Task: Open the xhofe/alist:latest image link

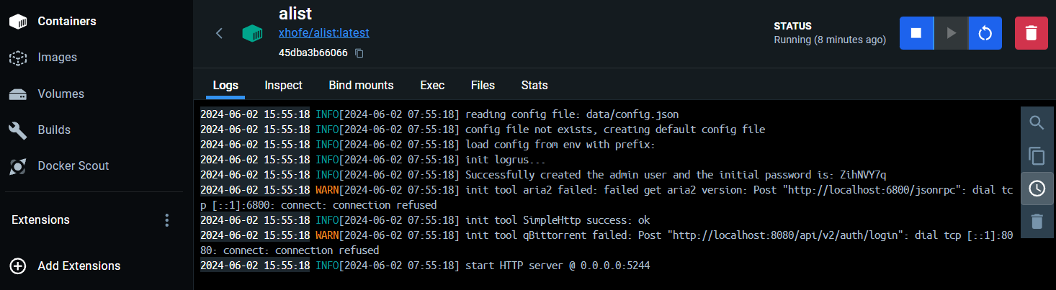Action: [x=324, y=33]
